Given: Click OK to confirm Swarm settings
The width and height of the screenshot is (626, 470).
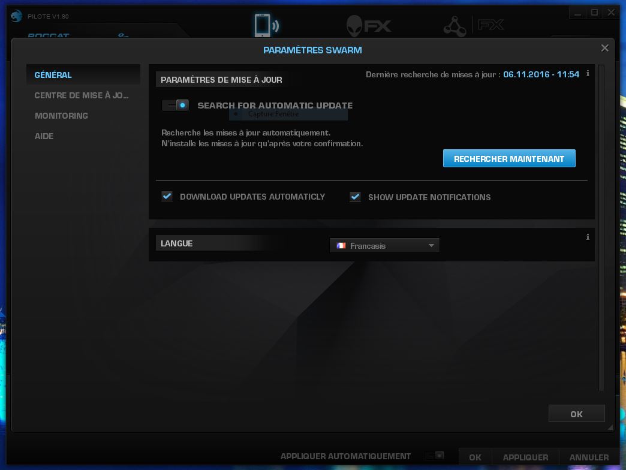Looking at the screenshot, I should pos(576,413).
